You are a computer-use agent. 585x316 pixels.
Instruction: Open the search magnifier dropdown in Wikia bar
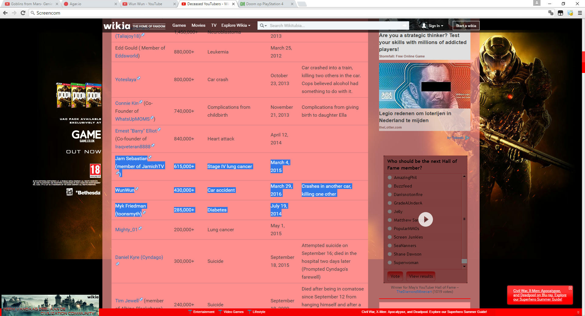click(x=263, y=26)
